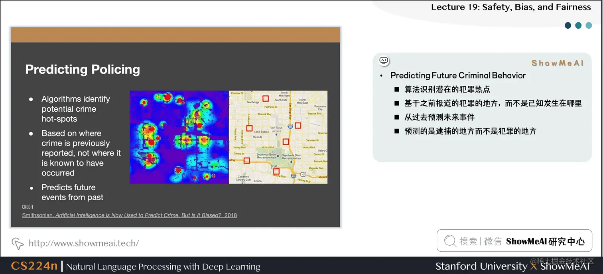The width and height of the screenshot is (603, 274).
Task: Click 'Predicting Future Criminal Behavior' bullet
Action: click(458, 75)
